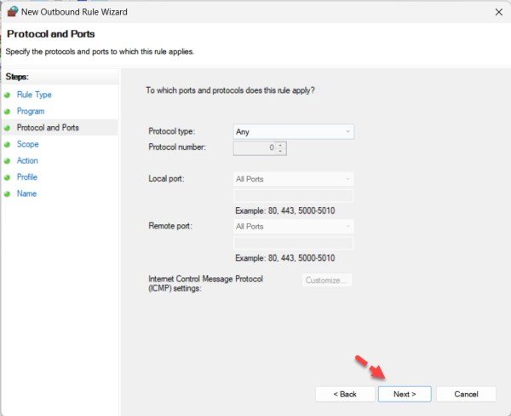Jump to the Scope step
Viewport: 511px width, 416px height.
(27, 144)
